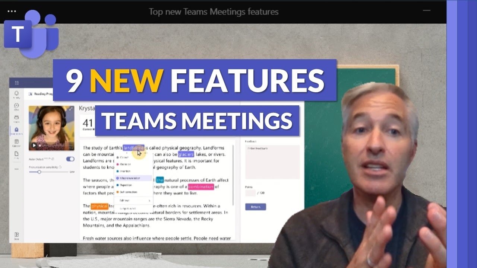477x268 pixels.
Task: Click the Points input field
Action: tap(250, 193)
